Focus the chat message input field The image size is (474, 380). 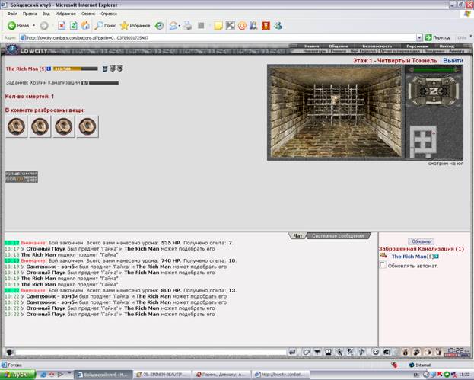(151, 352)
